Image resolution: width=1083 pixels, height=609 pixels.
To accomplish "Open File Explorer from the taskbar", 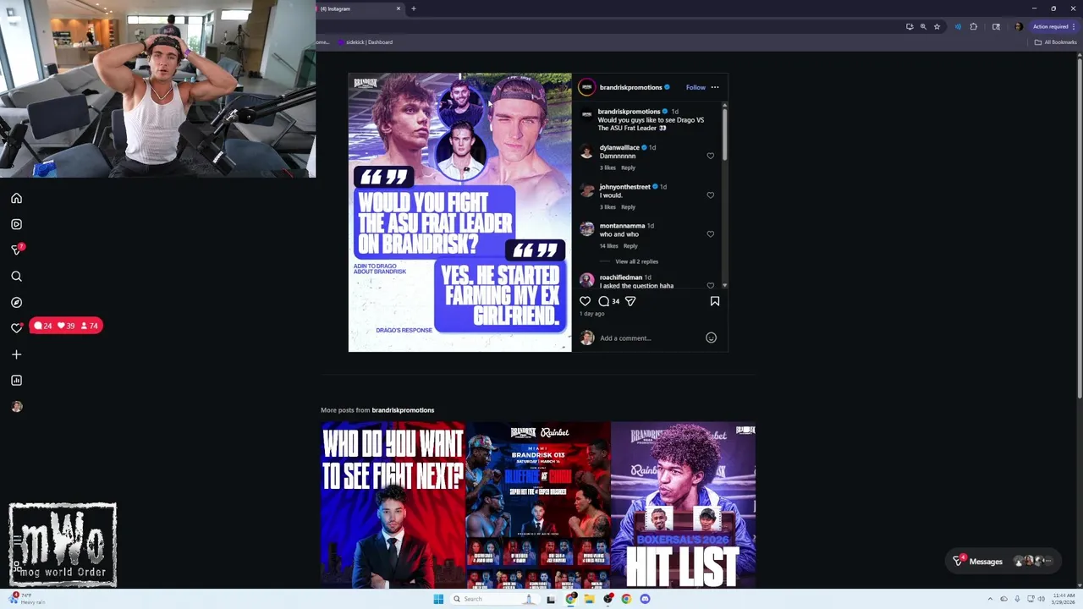I will coord(589,599).
